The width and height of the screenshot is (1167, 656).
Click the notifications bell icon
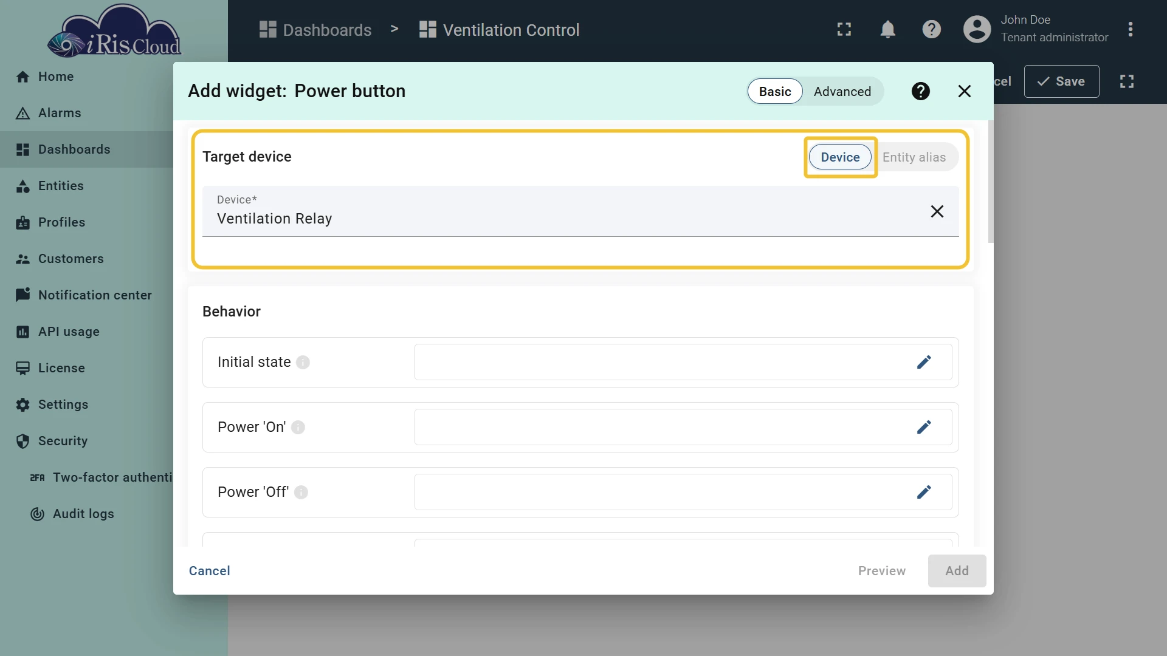coord(887,29)
